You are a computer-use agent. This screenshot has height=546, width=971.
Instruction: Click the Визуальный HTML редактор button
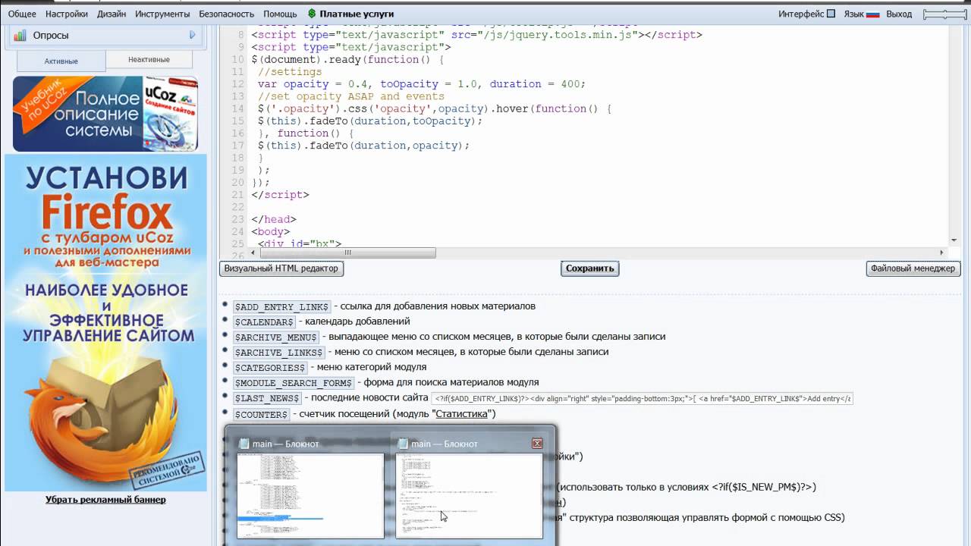[281, 268]
